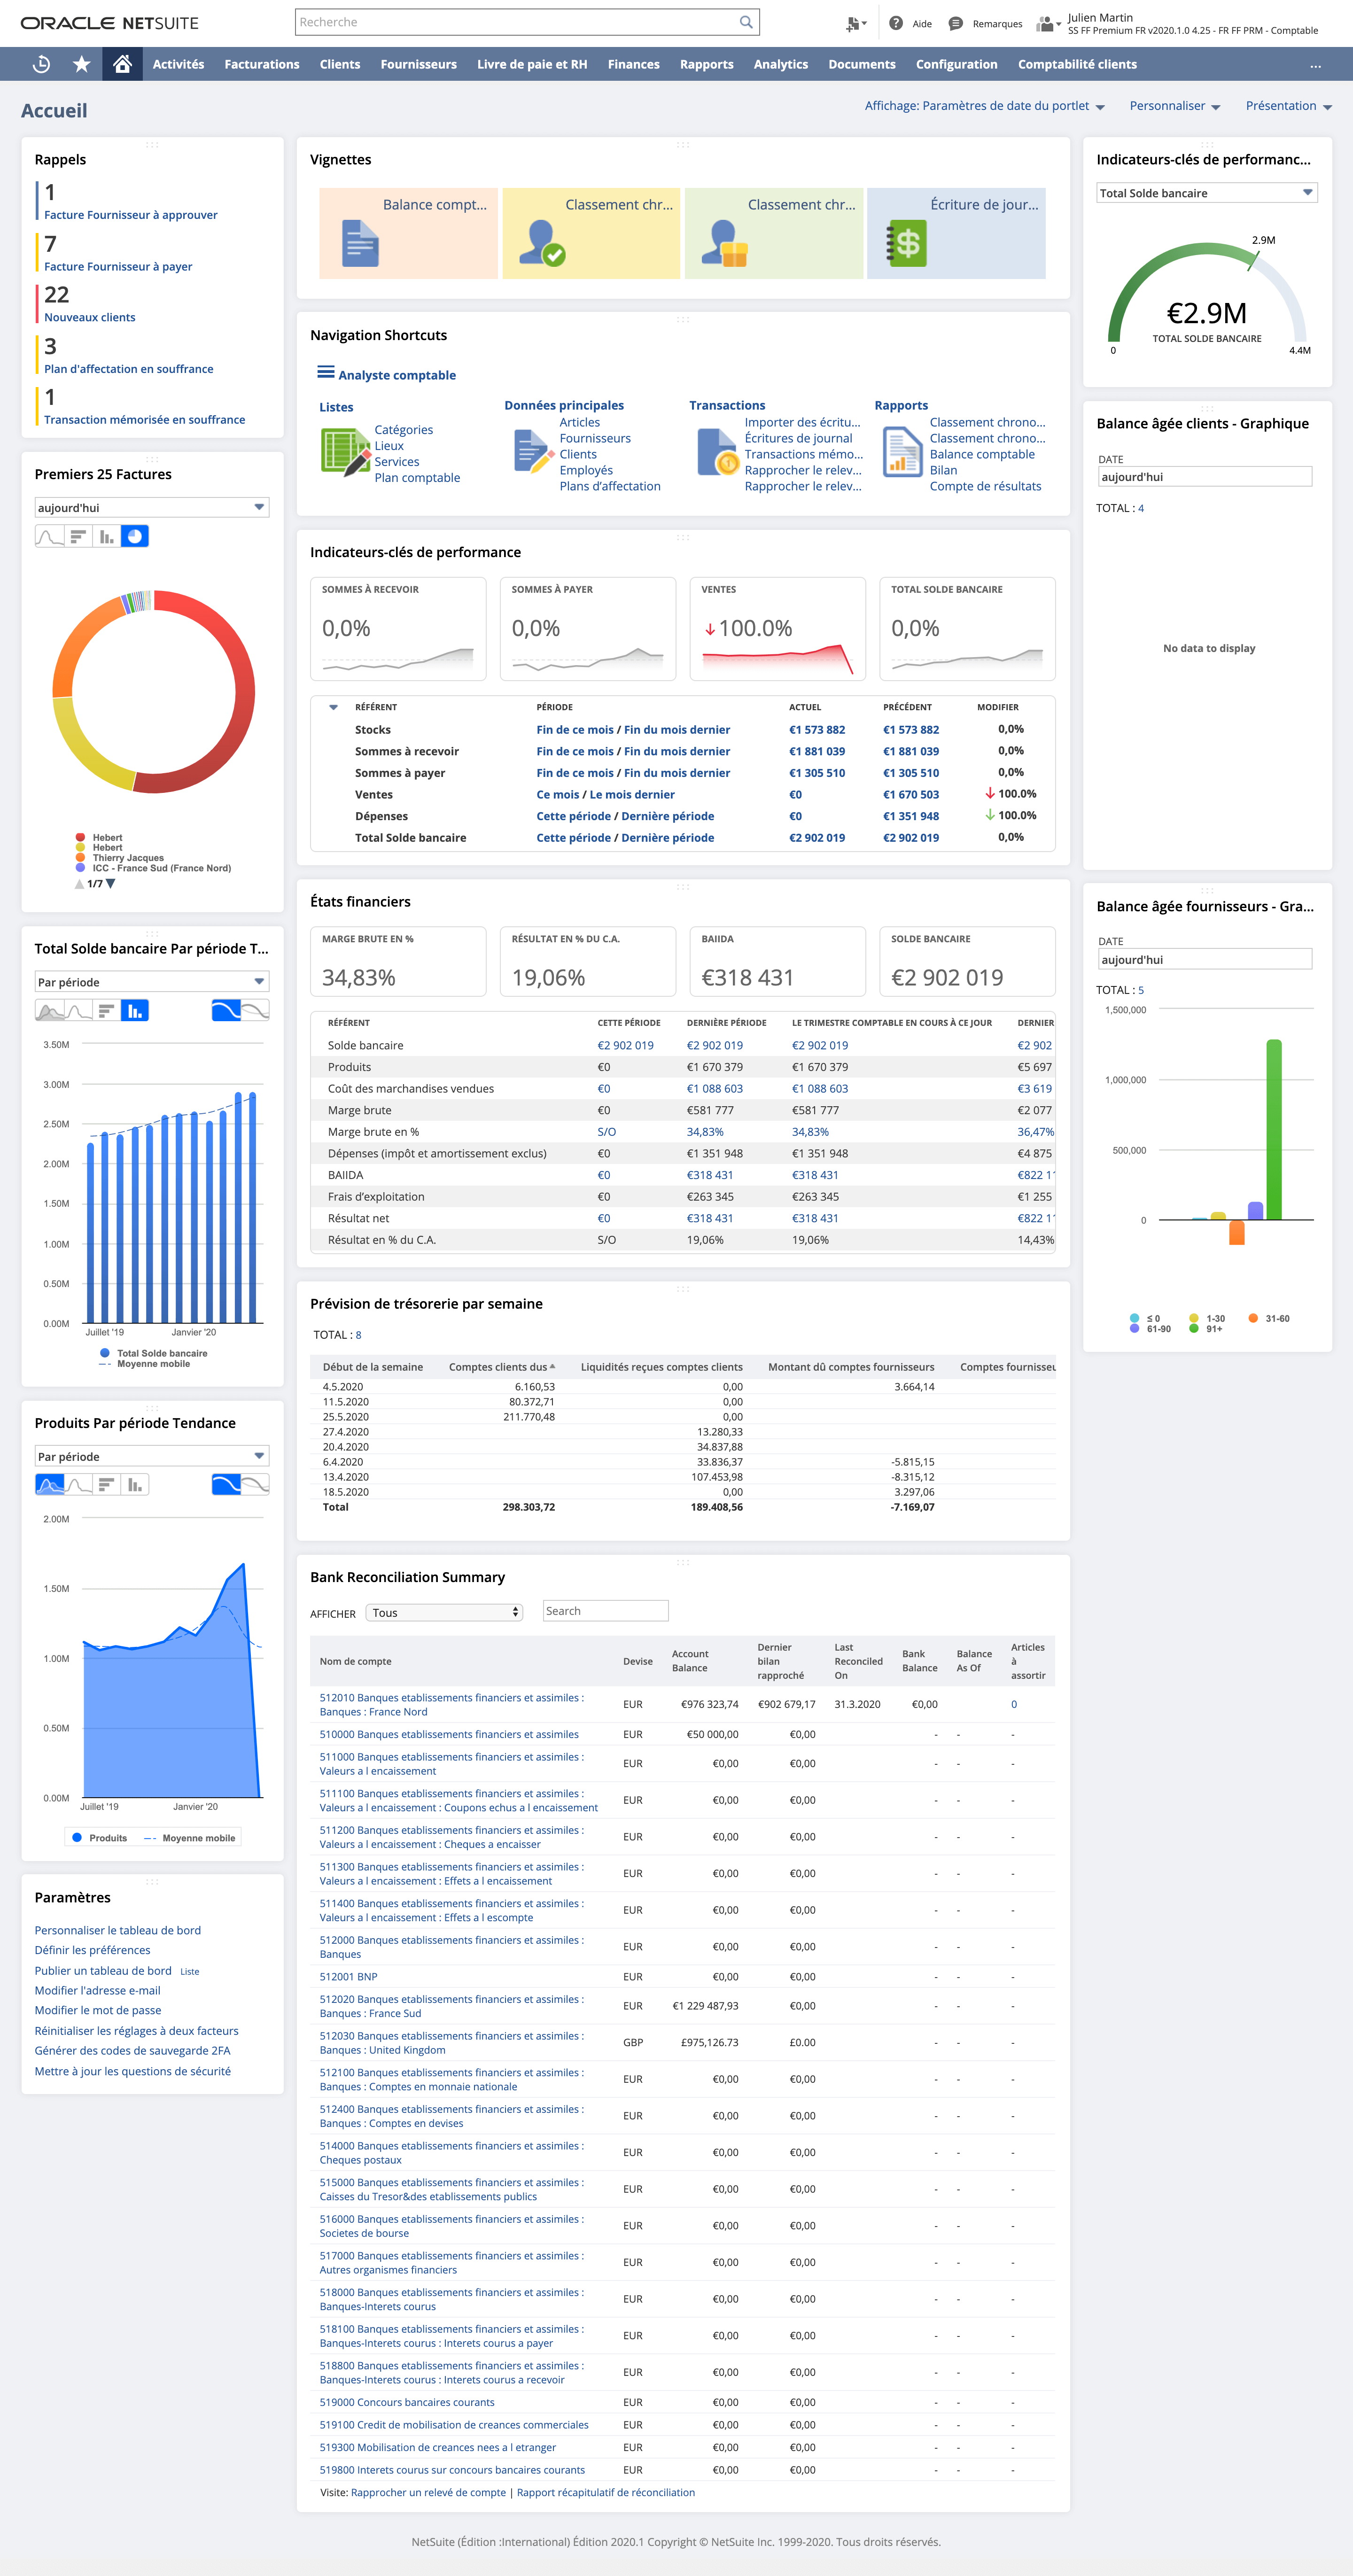
Task: Open the AFFICHER Tous select in Bank Reconciliation
Action: click(x=444, y=1613)
